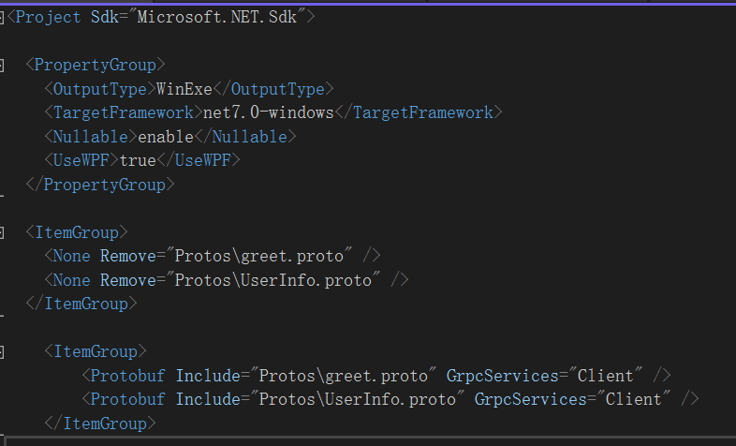736x446 pixels.
Task: Click the Protobuf Include UserInfo.proto path
Action: tap(354, 399)
